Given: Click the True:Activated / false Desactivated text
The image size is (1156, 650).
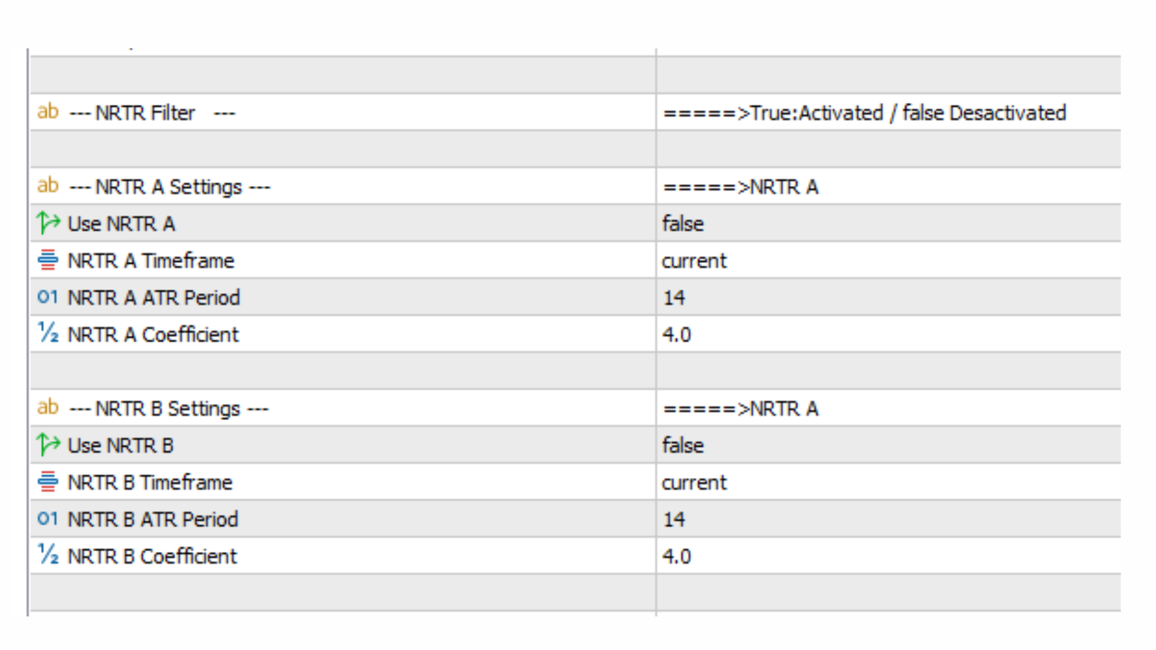Looking at the screenshot, I should click(864, 113).
